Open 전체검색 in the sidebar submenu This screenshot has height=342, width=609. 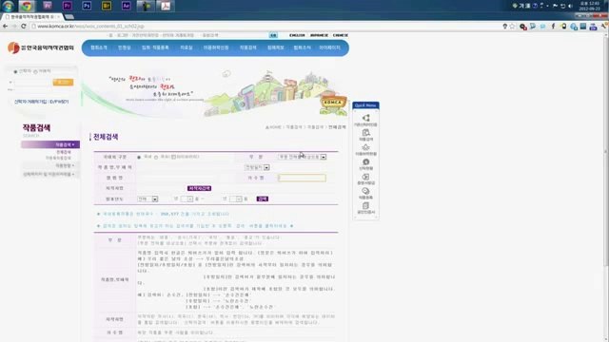click(64, 152)
